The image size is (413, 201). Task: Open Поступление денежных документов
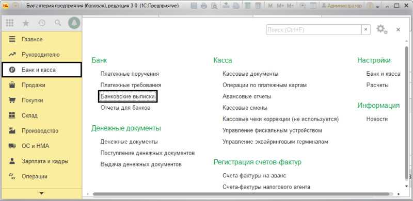pos(148,153)
